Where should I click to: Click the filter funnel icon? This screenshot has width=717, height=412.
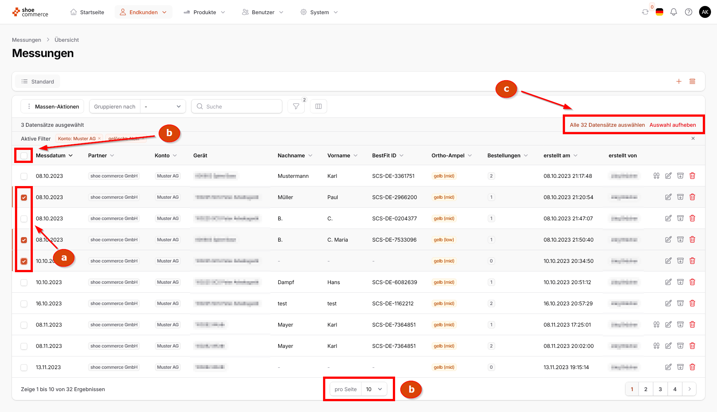pyautogui.click(x=296, y=107)
